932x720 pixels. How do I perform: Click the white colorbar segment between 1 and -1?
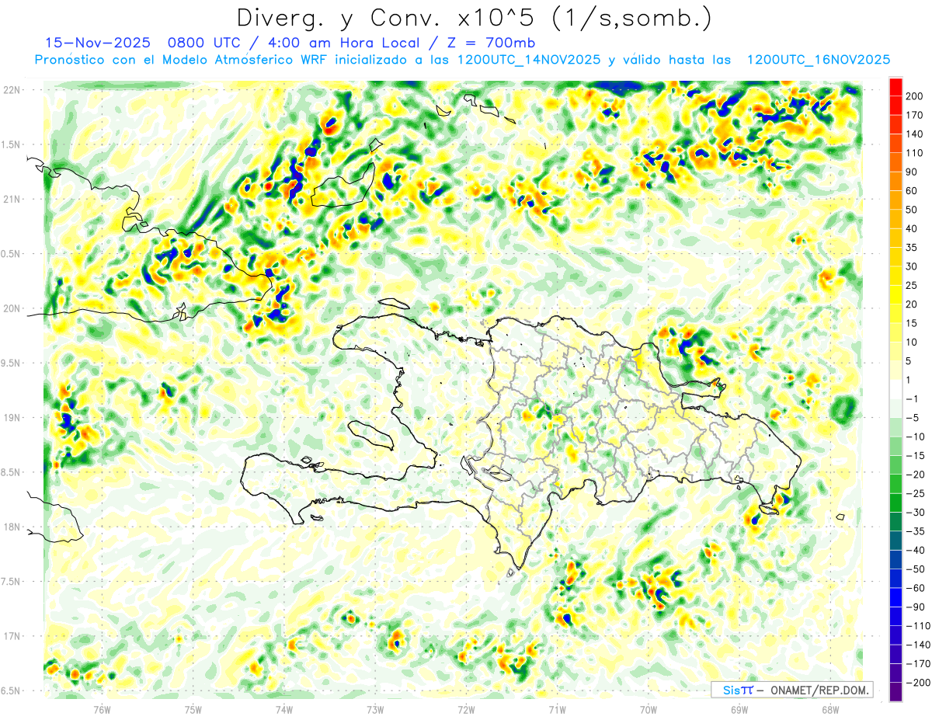tap(895, 390)
